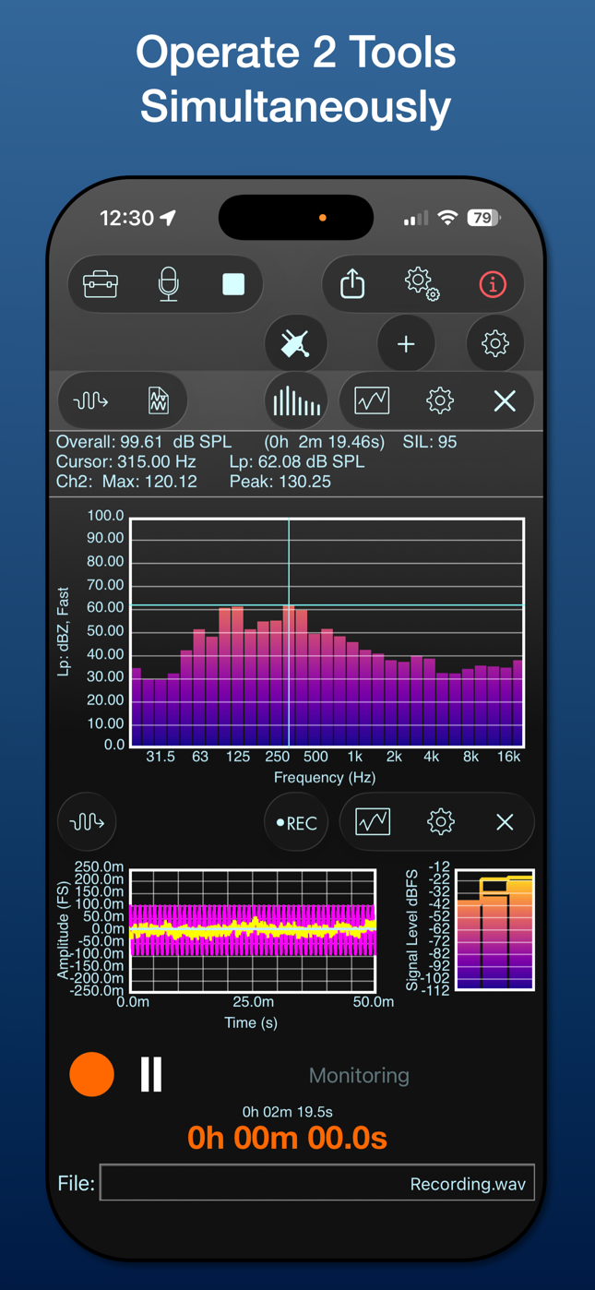The width and height of the screenshot is (595, 1290).
Task: Tap the 'Ch2: Max: 120.12' readout
Action: point(126,482)
